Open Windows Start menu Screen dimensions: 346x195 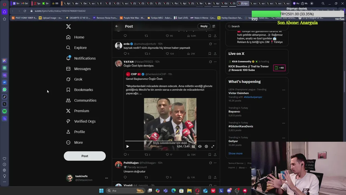[x=101, y=191]
